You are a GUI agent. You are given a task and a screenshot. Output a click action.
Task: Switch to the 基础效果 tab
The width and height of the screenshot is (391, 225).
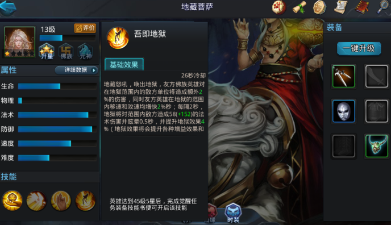(x=124, y=65)
